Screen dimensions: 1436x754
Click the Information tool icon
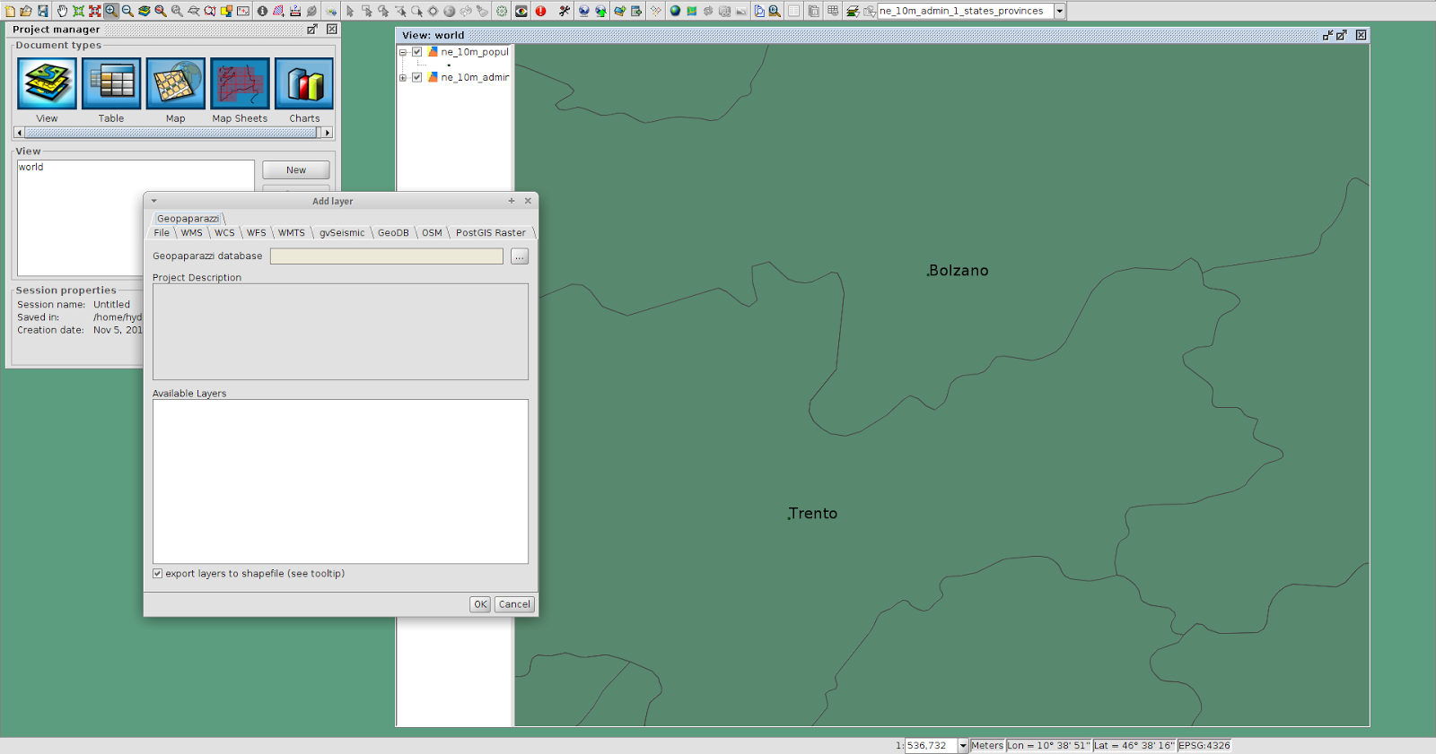point(262,11)
